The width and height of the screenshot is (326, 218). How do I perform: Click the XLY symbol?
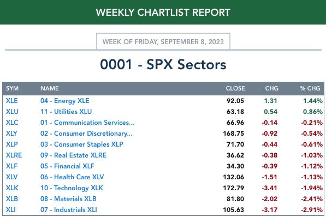pyautogui.click(x=11, y=134)
